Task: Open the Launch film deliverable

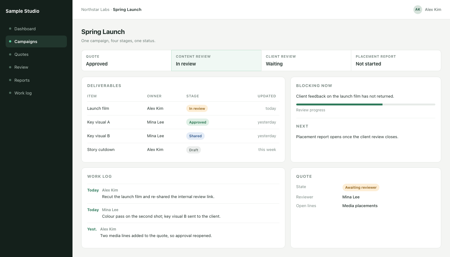Action: (x=98, y=109)
